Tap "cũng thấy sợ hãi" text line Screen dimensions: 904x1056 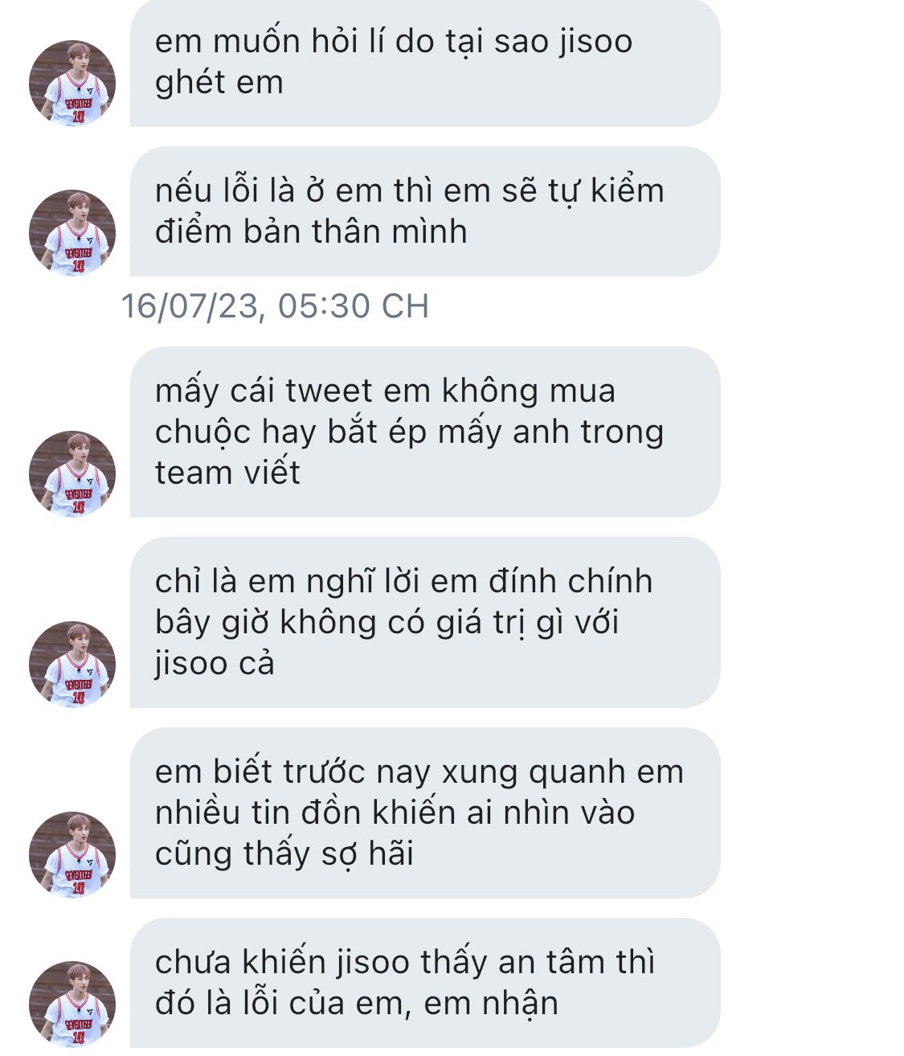tap(284, 853)
